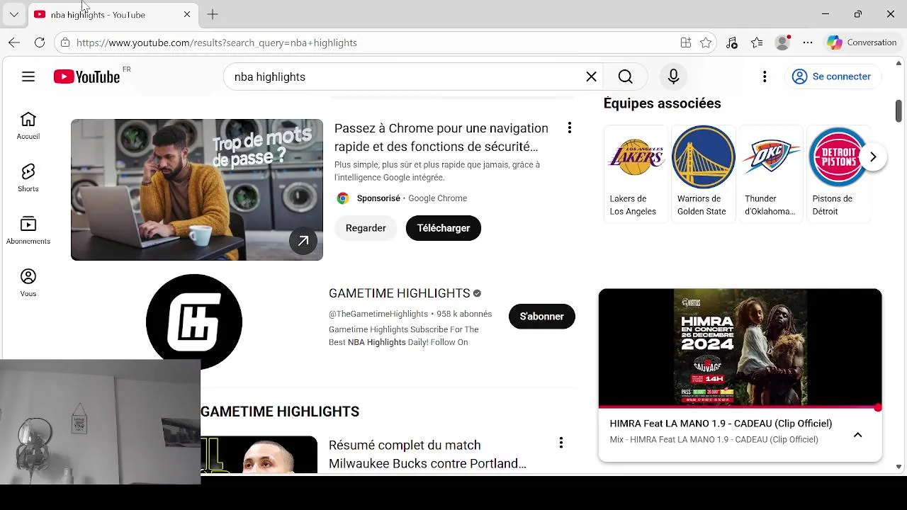Image resolution: width=907 pixels, height=510 pixels.
Task: Open tab actions dropdown menu
Action: [13, 14]
